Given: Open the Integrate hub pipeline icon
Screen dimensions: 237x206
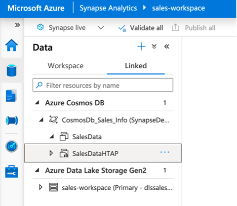Looking at the screenshot, I should point(12,121).
